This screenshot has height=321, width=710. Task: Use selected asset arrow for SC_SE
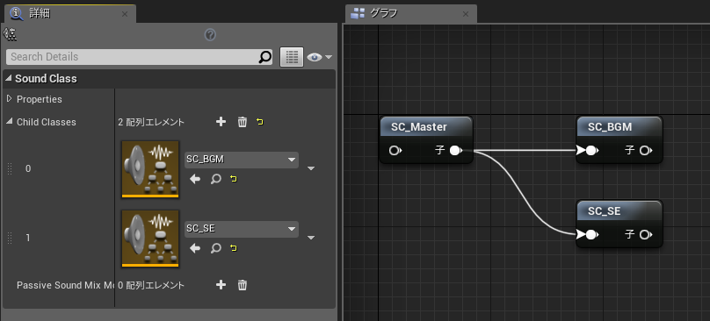(195, 247)
